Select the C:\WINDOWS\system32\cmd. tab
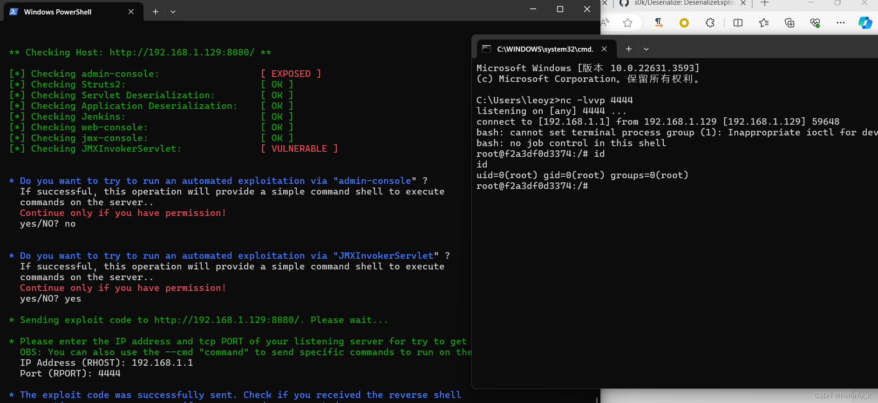 (547, 49)
